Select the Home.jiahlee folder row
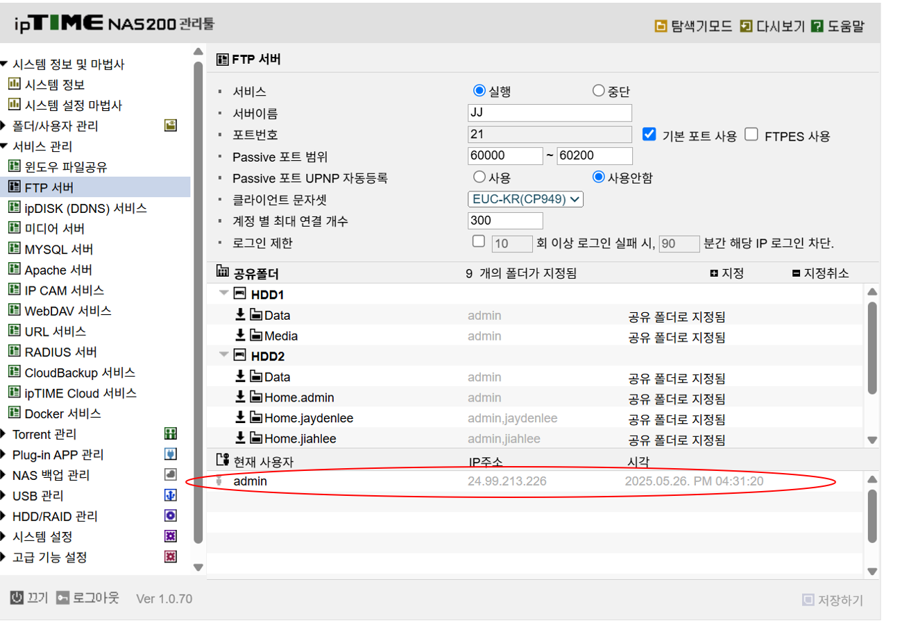Screen dimensions: 909x636 [535, 439]
